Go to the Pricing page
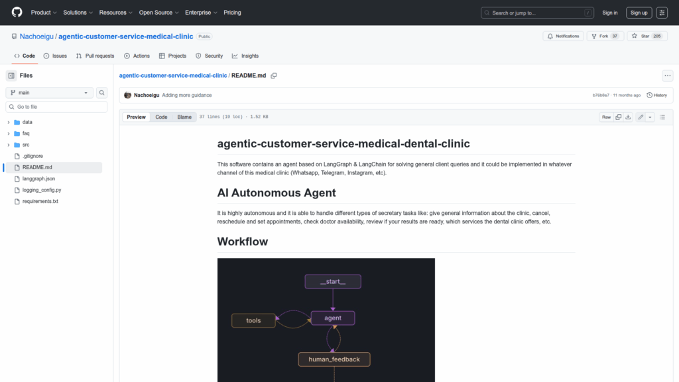The image size is (679, 382). tap(232, 13)
